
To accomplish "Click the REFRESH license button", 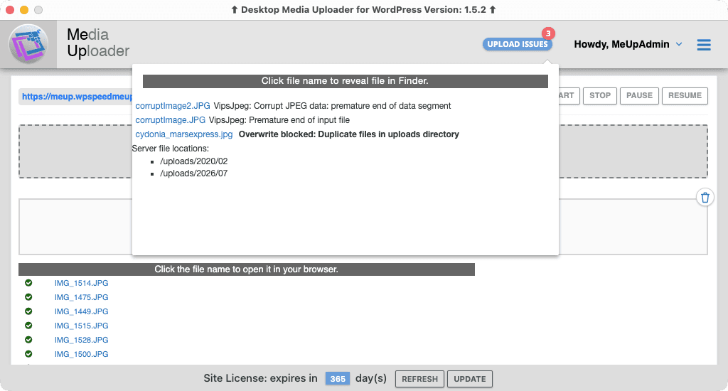I will [419, 379].
